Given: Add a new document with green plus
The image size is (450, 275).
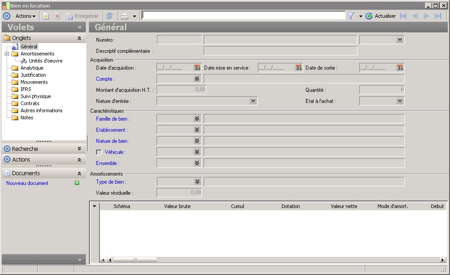Looking at the screenshot, I should point(77,183).
